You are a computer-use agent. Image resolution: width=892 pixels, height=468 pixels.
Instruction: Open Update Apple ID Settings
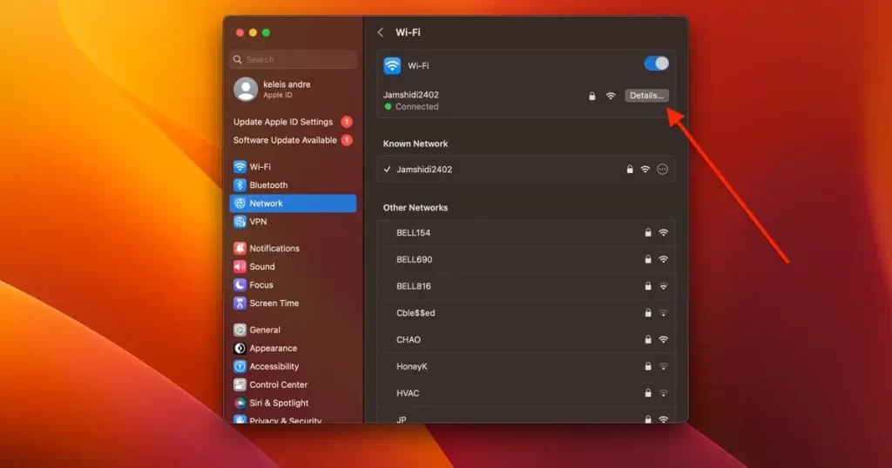(x=293, y=122)
